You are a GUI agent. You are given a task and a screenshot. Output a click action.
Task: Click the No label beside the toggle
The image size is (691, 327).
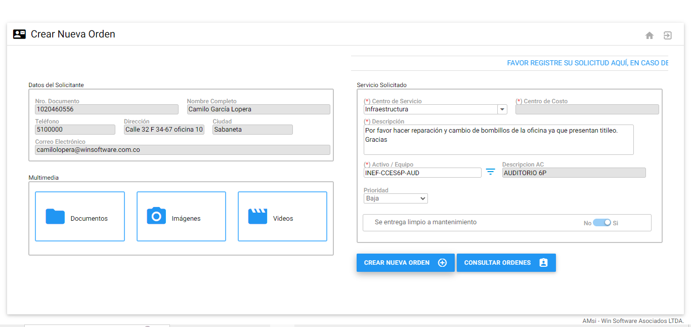[x=587, y=223]
